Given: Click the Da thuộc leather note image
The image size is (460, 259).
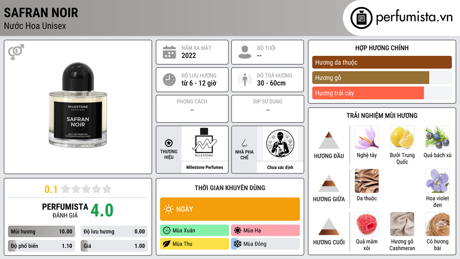Looking at the screenshot, I should tap(367, 181).
